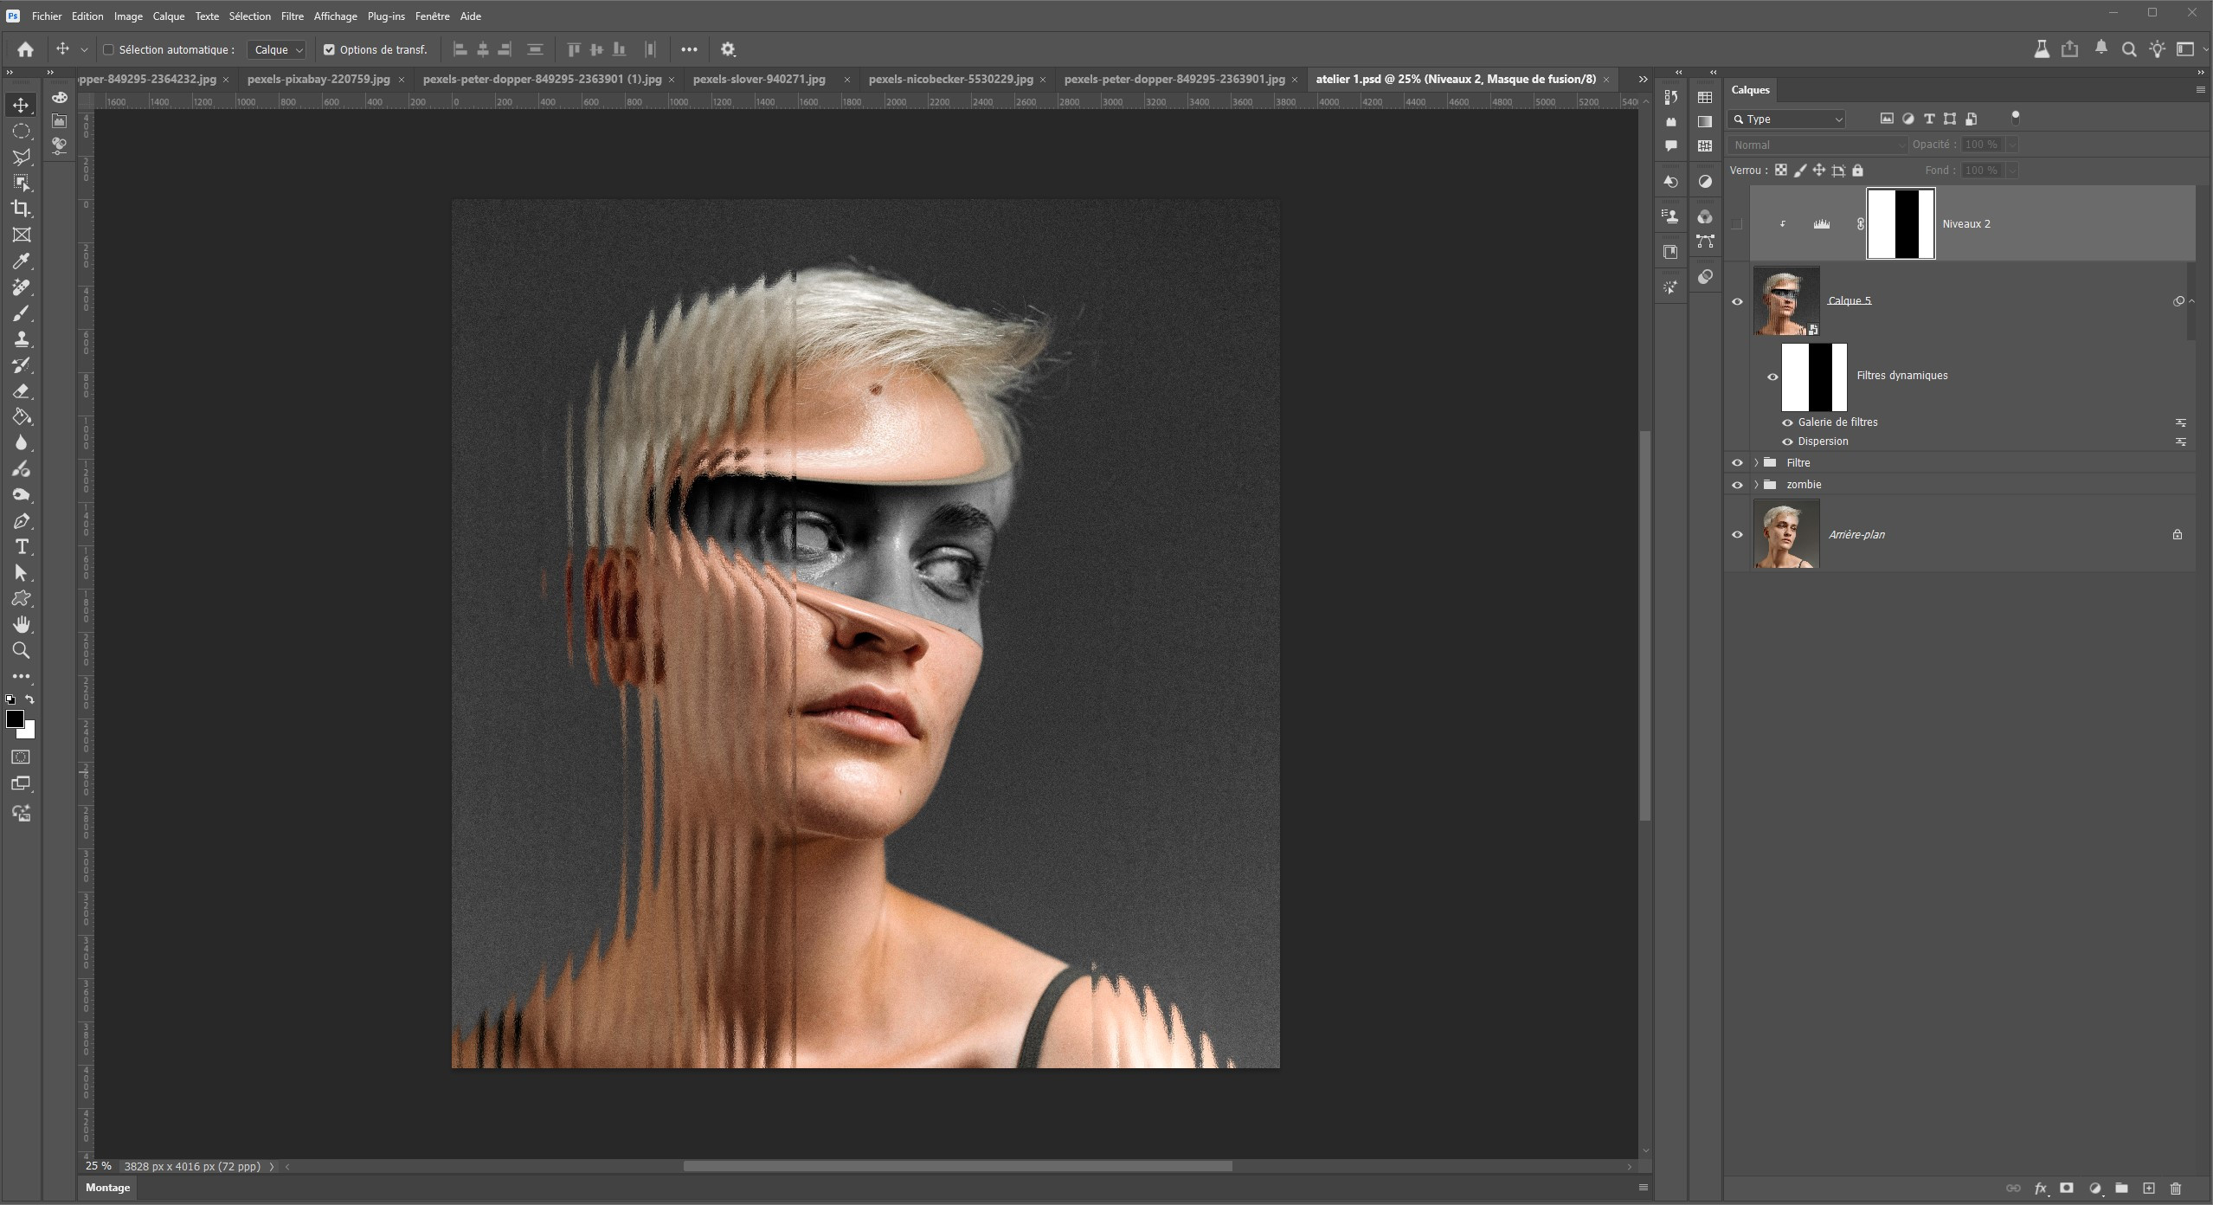The width and height of the screenshot is (2213, 1205).
Task: Select the Horizontal Type tool
Action: pyautogui.click(x=22, y=546)
